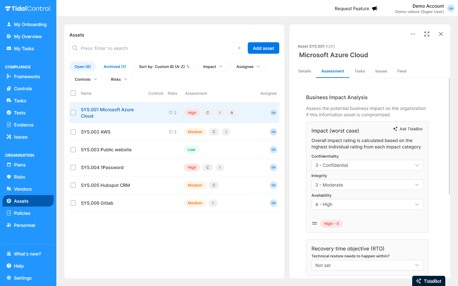Check the SYS.003 Public website checkbox
Viewport: 458px width, 286px height.
(x=73, y=150)
